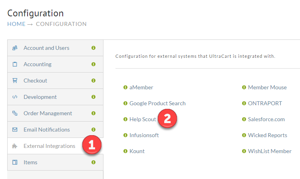
Task: Click the Order Management stacked squares icon
Action: click(x=15, y=113)
